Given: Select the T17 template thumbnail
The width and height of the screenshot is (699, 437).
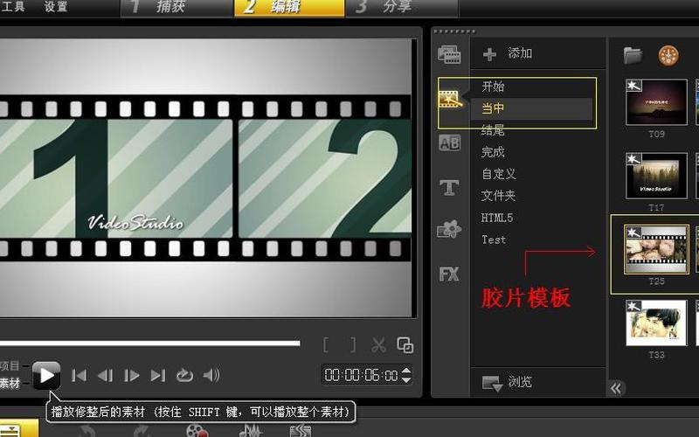Looking at the screenshot, I should pyautogui.click(x=656, y=176).
